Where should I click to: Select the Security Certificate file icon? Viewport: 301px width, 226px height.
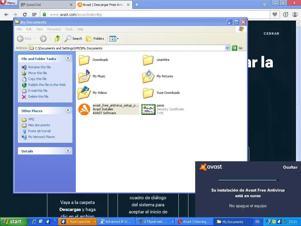point(148,109)
